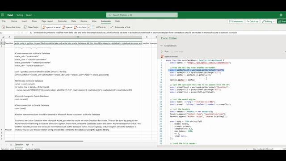Click the 'Code Editor' panel title

[169, 38]
